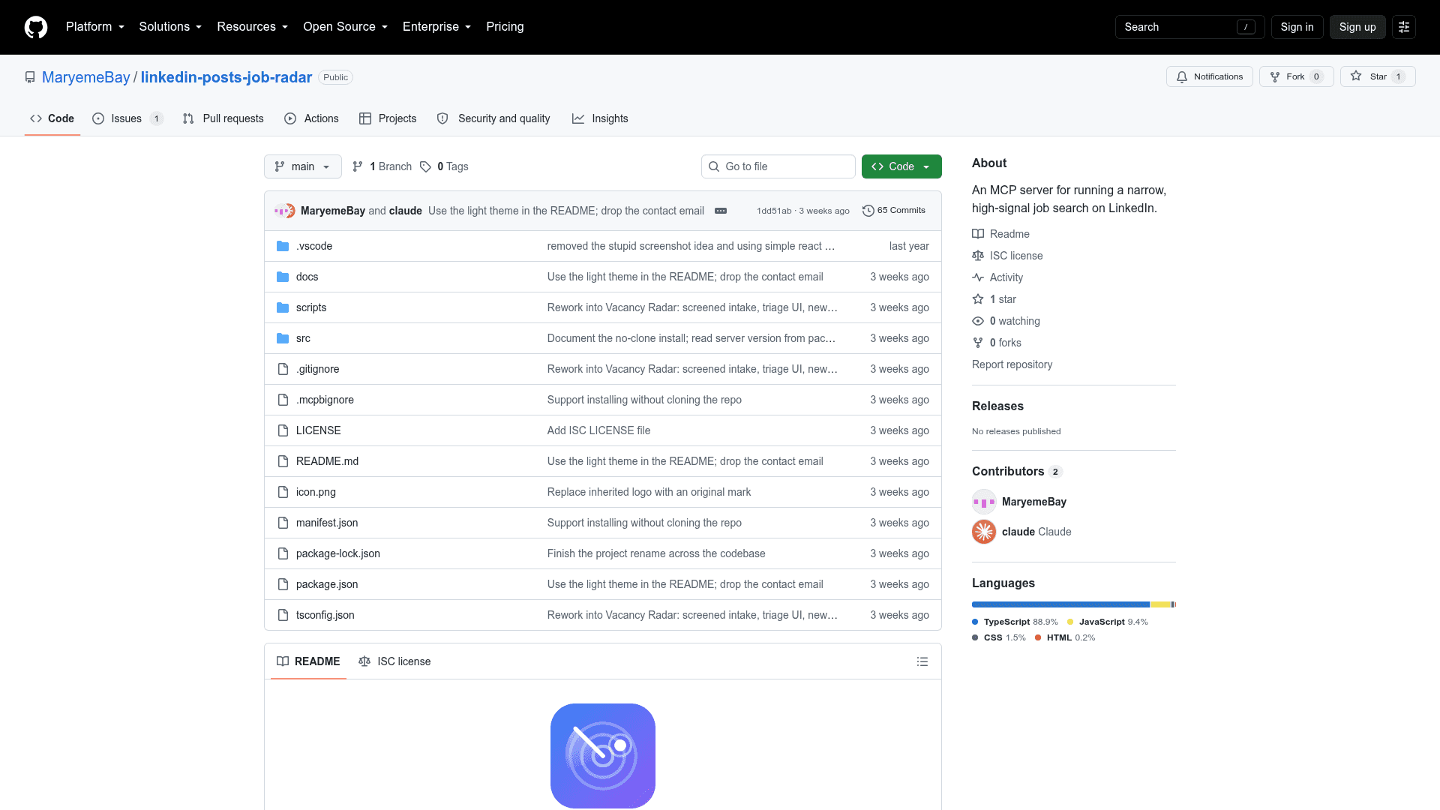Click the clock history icon for commits
1440x810 pixels.
click(x=868, y=211)
